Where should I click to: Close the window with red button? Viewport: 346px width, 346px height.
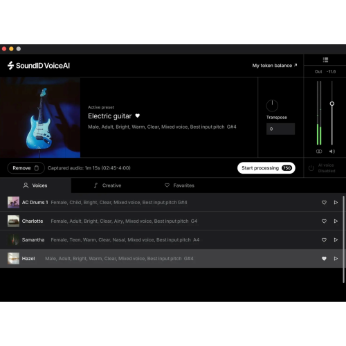click(4, 48)
